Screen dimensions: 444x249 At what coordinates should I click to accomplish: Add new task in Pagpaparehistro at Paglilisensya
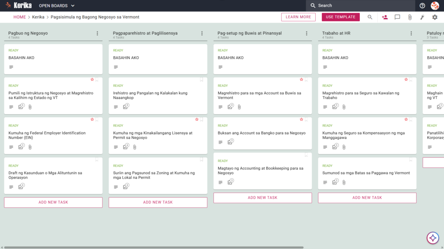pyautogui.click(x=158, y=202)
